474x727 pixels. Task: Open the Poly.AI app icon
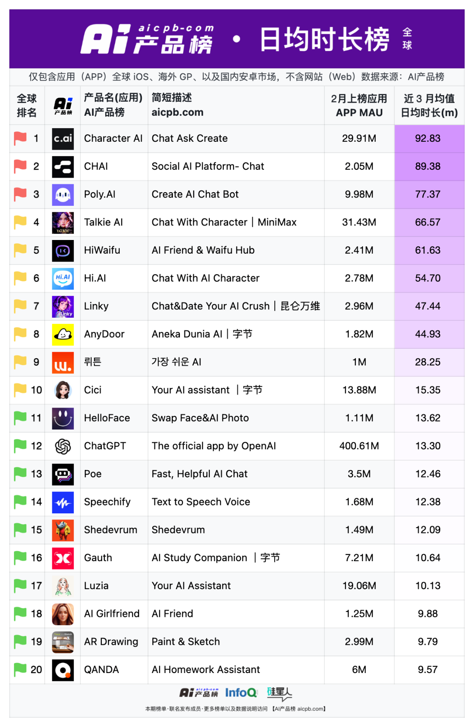63,194
